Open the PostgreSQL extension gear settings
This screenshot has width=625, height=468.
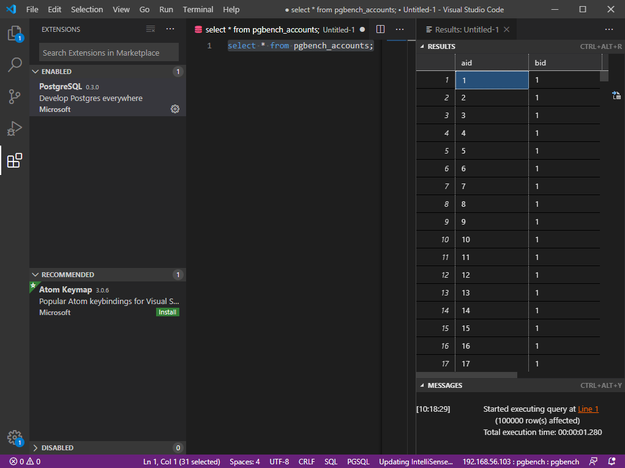[x=175, y=109]
